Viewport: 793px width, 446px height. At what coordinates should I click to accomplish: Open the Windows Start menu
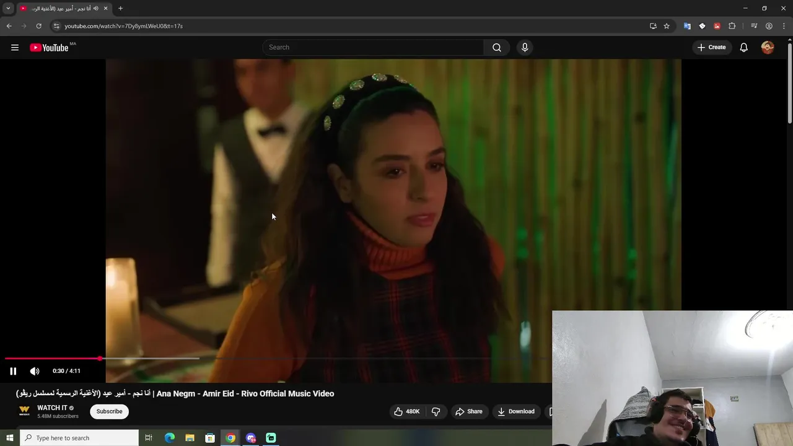(x=10, y=438)
